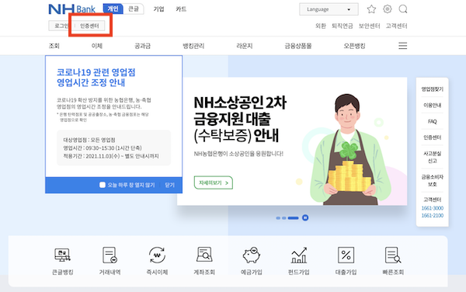Viewport: 466px width, 292px height.
Task: Open the settings gear icon
Action: click(x=388, y=9)
